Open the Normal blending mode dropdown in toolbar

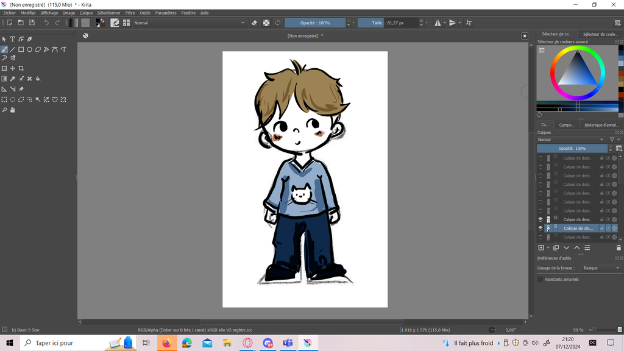(189, 23)
